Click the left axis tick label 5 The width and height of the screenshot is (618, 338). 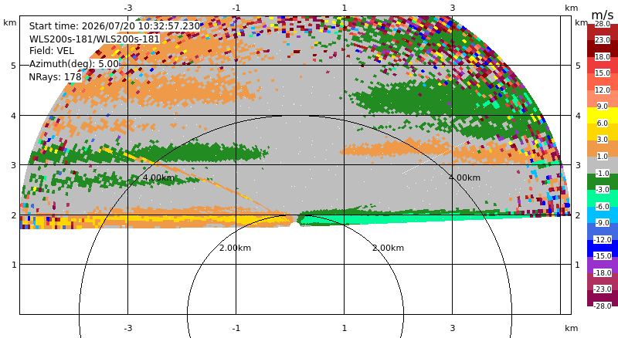coord(14,66)
